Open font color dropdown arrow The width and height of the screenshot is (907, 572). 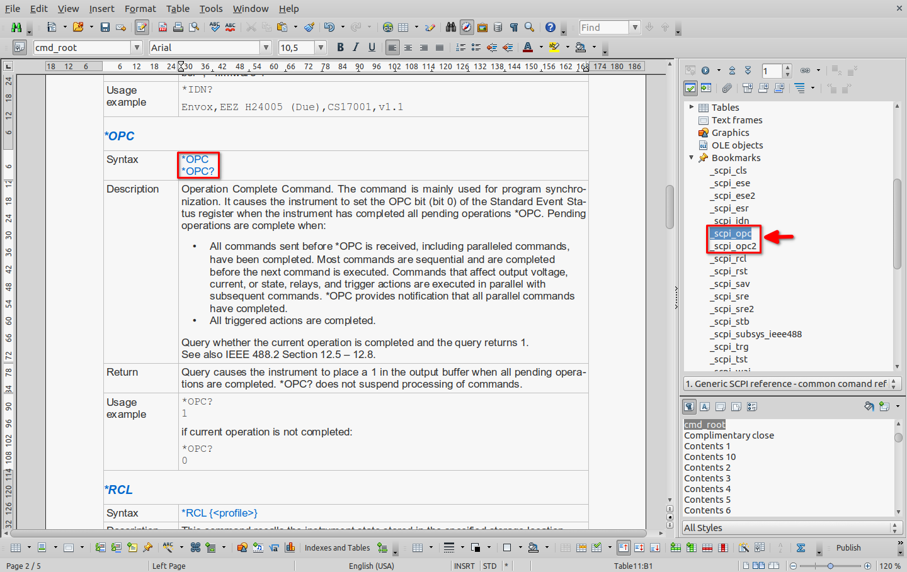click(540, 47)
